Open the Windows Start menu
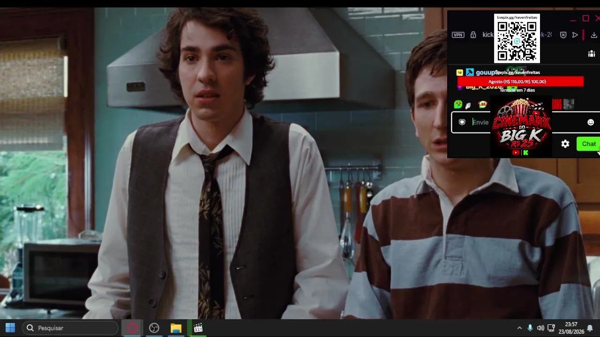Screen dimensions: 600x337 point(10,328)
